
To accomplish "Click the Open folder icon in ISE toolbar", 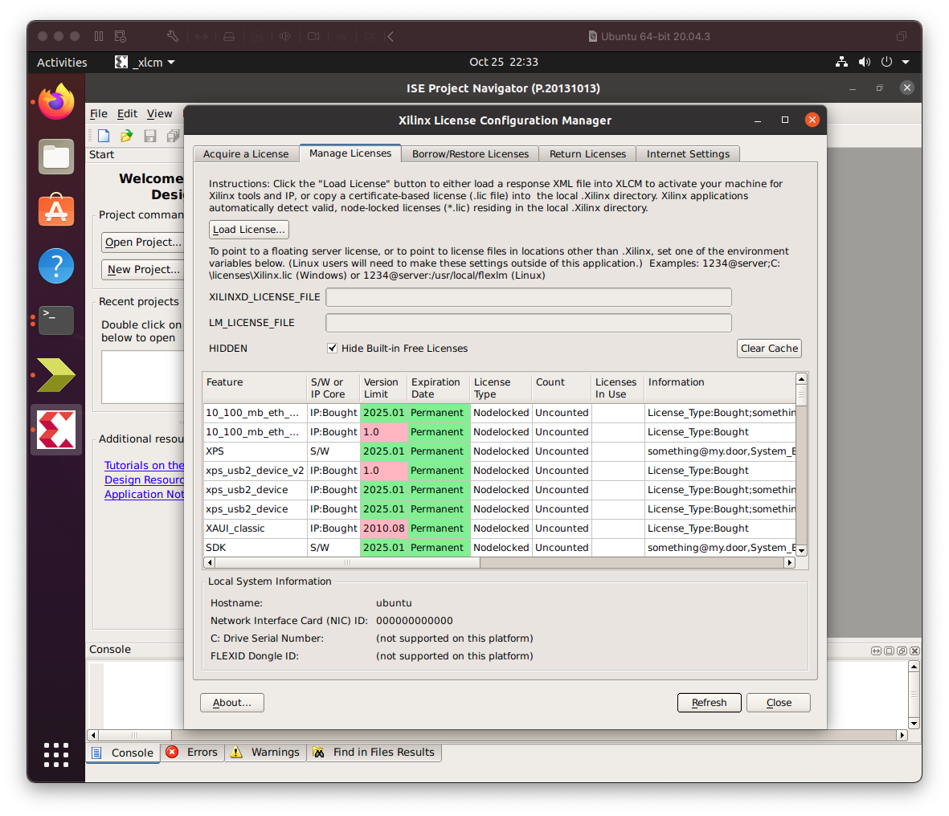I will point(126,136).
